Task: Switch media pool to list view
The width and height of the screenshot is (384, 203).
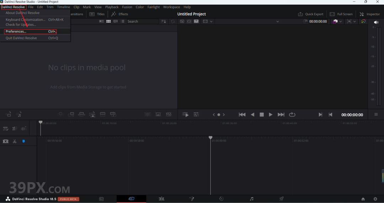Action: coord(123,22)
